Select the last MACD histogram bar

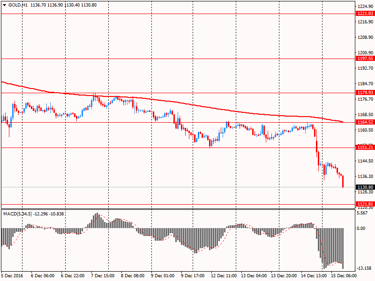tap(343, 248)
